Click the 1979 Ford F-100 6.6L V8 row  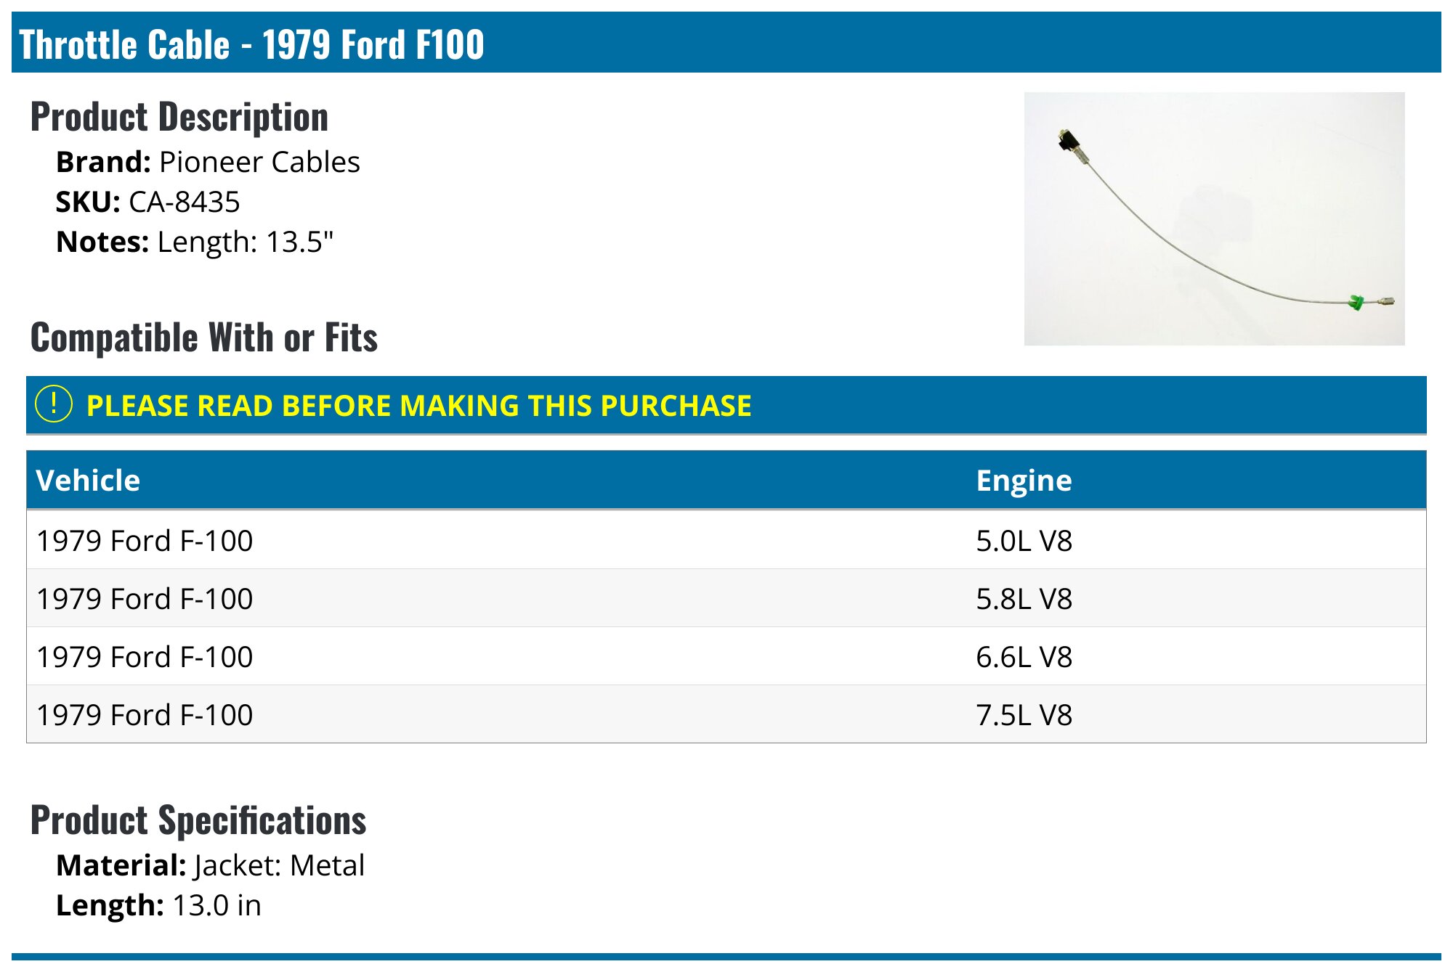tap(726, 656)
